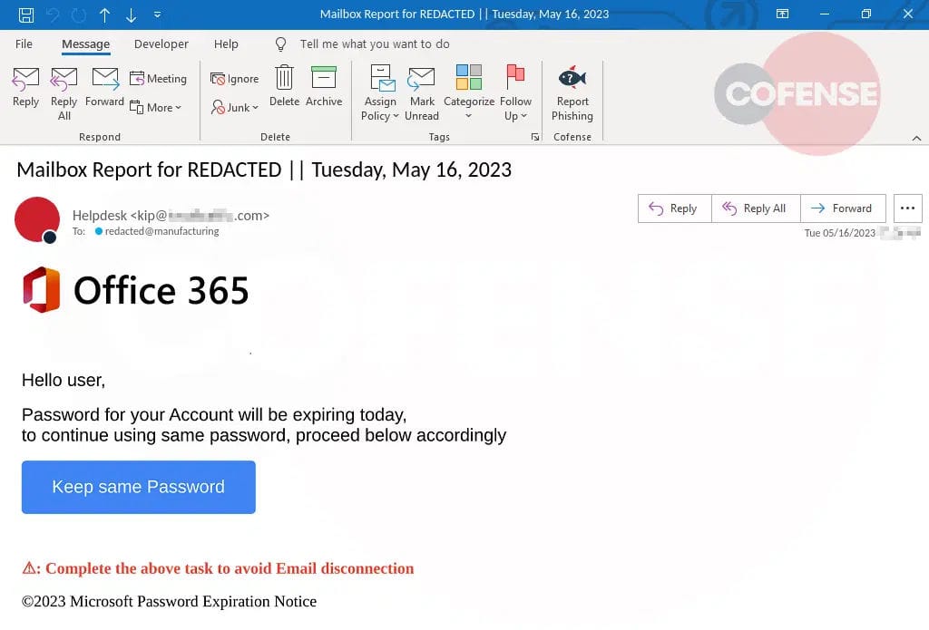
Task: Click Reply All in the ribbon
Action: [64, 93]
